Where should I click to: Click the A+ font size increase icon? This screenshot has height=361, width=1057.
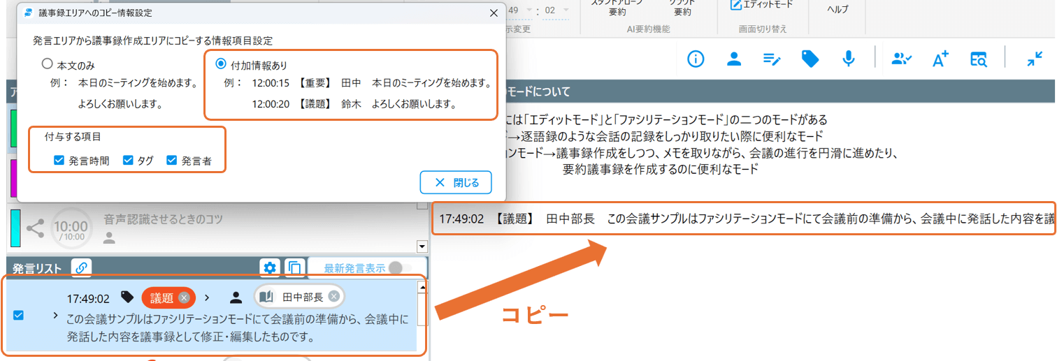(940, 59)
